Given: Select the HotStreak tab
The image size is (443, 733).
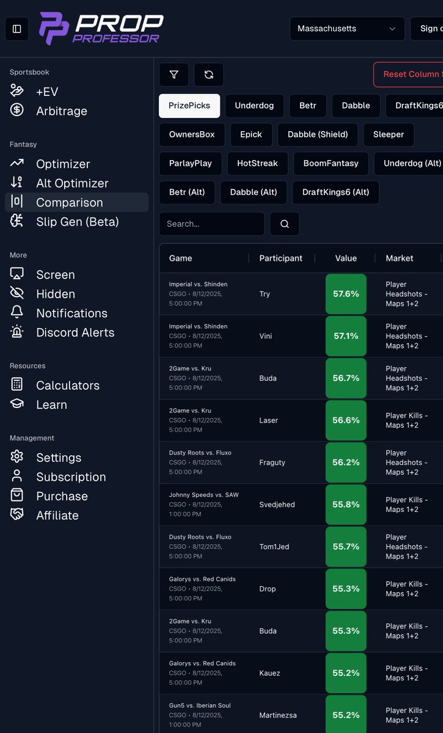Looking at the screenshot, I should pos(258,163).
